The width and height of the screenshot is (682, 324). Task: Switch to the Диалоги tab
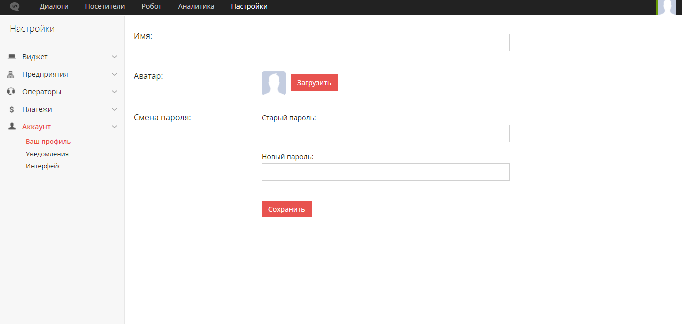[54, 6]
